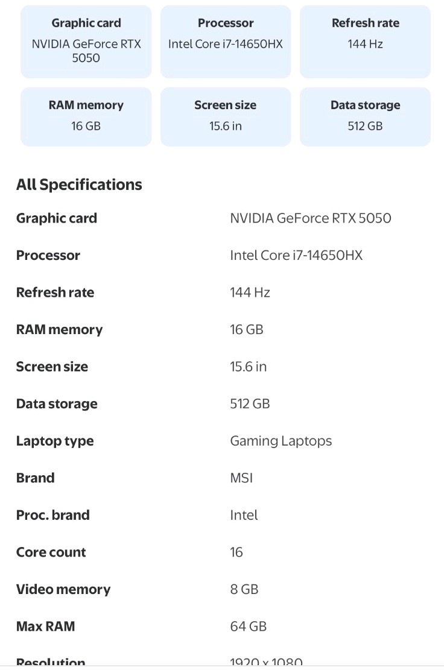Select the RAM memory summary tile
Viewport: 444px width, 670px height.
[x=86, y=116]
